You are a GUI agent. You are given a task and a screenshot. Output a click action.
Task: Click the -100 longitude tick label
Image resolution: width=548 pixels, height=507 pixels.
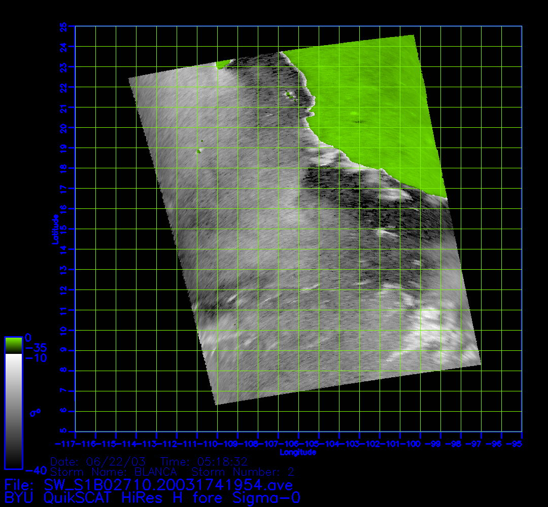tap(410, 444)
